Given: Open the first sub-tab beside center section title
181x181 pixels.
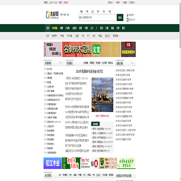Looking at the screenshot, I should click(x=85, y=63).
